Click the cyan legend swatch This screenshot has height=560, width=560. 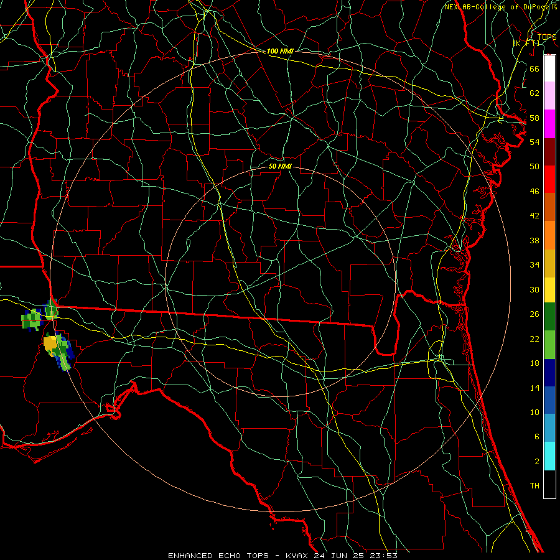(x=549, y=456)
